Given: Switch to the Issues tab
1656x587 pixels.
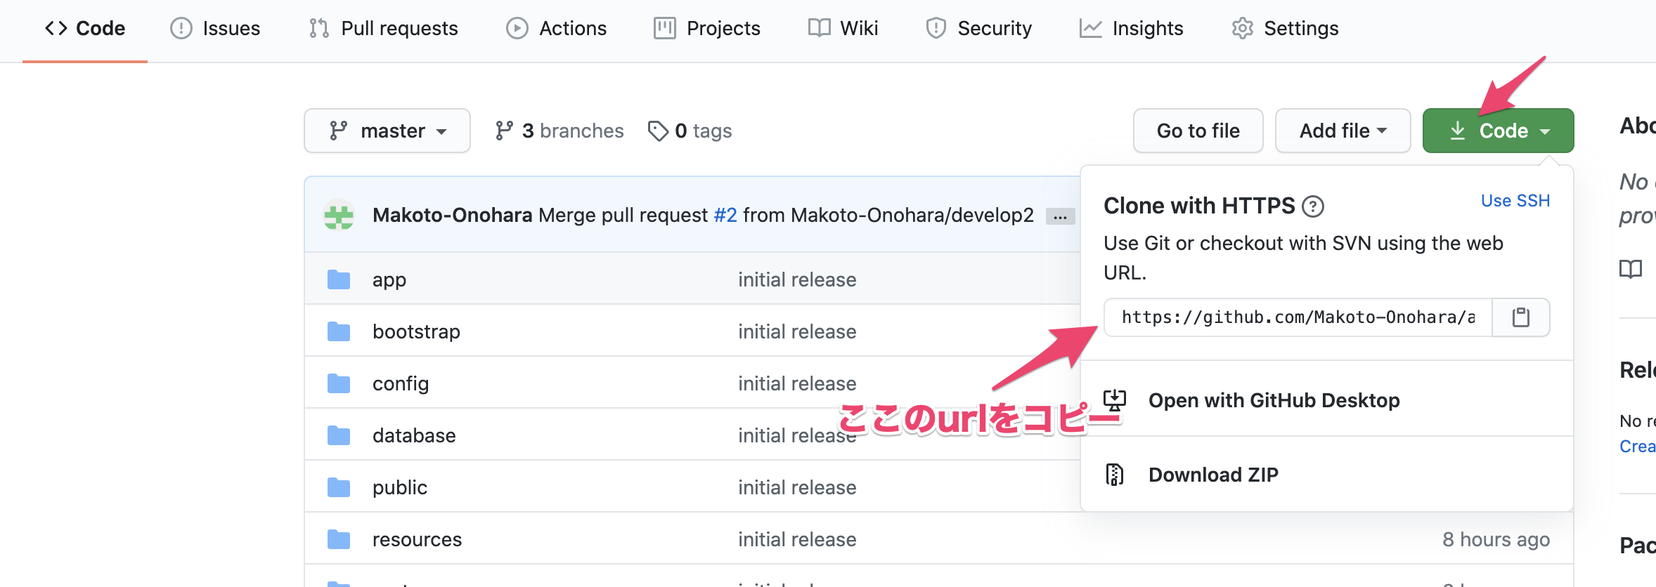Looking at the screenshot, I should [216, 28].
